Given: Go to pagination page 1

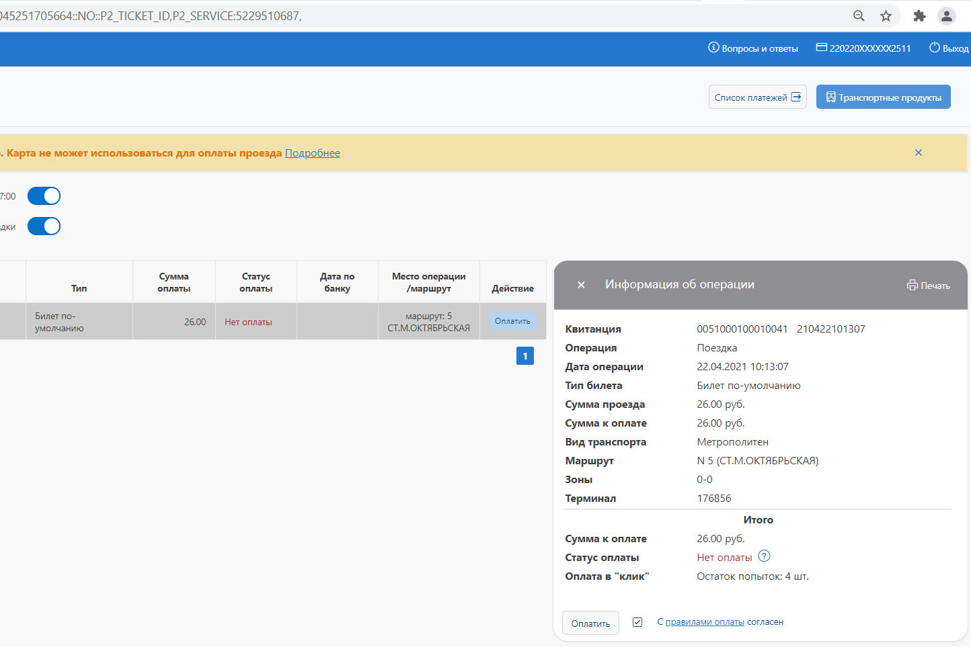Looking at the screenshot, I should [525, 356].
